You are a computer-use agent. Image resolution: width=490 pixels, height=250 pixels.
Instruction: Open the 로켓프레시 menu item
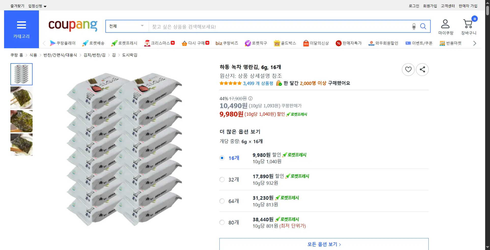[124, 43]
